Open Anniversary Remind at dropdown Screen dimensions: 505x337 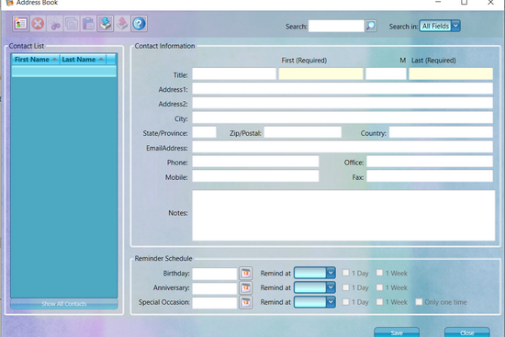(x=315, y=287)
